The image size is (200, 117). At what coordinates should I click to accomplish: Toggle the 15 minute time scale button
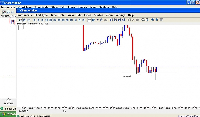[x=51, y=20]
